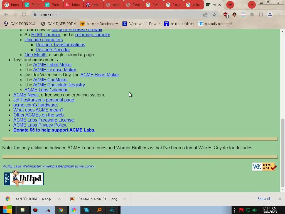Open the ACME Heart Maker link
The height and width of the screenshot is (214, 285).
[x=100, y=75]
